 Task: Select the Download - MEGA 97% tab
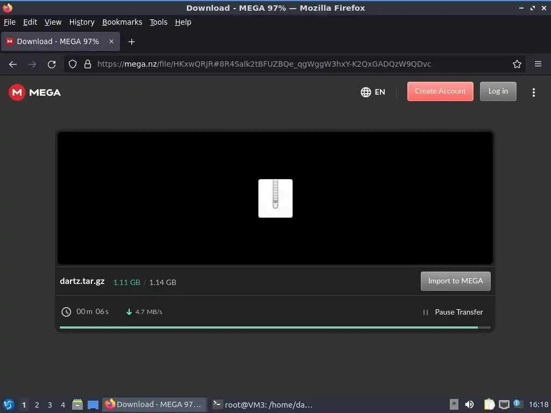coord(60,41)
